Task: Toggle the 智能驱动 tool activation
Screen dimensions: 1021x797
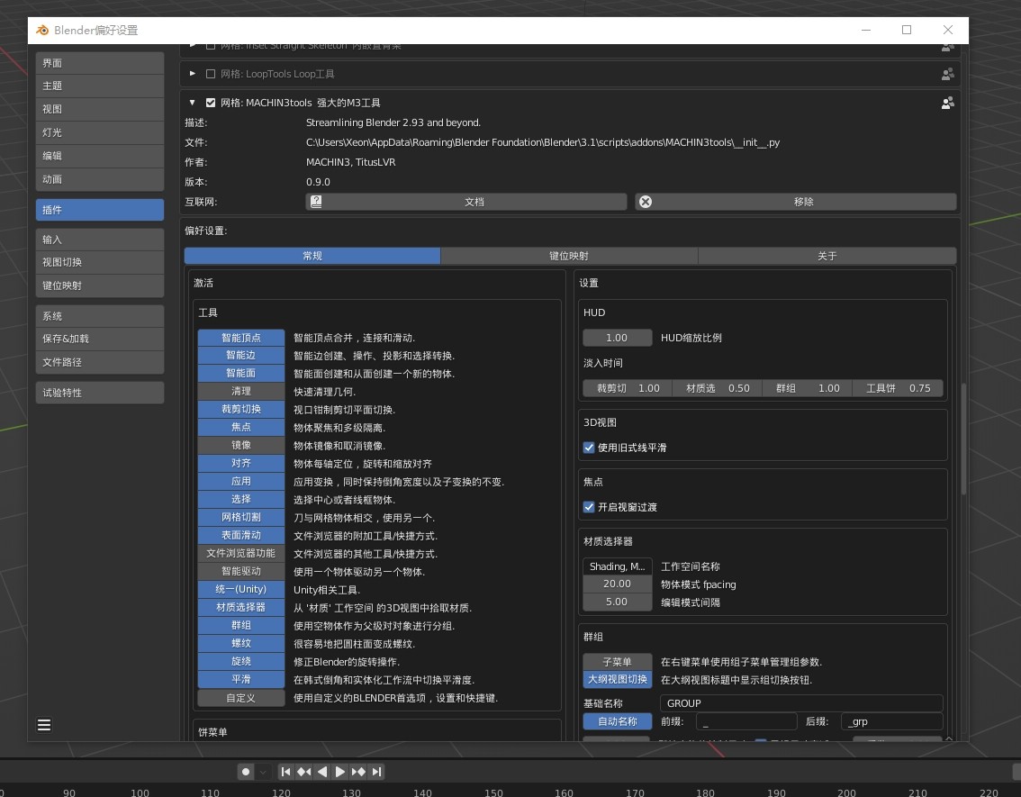Action: tap(241, 571)
